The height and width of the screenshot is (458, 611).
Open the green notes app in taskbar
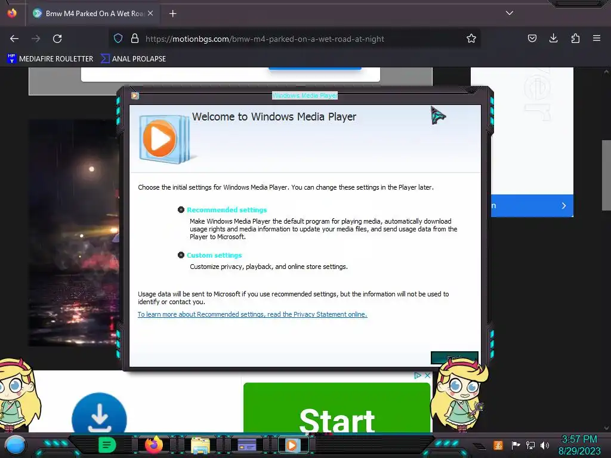coord(107,445)
